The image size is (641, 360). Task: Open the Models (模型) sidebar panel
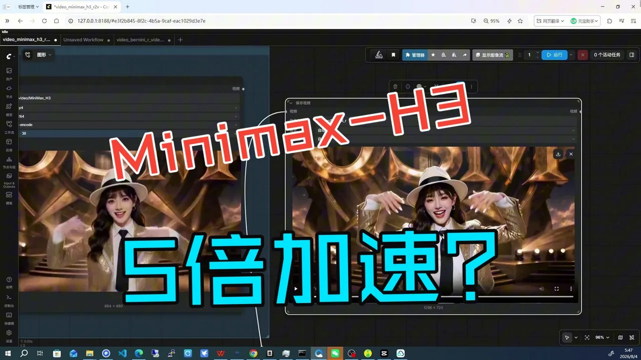[9, 109]
